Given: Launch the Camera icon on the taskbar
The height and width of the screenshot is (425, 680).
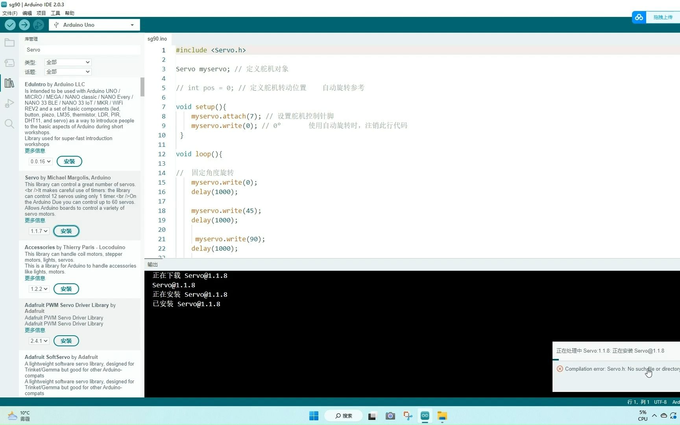Looking at the screenshot, I should click(390, 416).
